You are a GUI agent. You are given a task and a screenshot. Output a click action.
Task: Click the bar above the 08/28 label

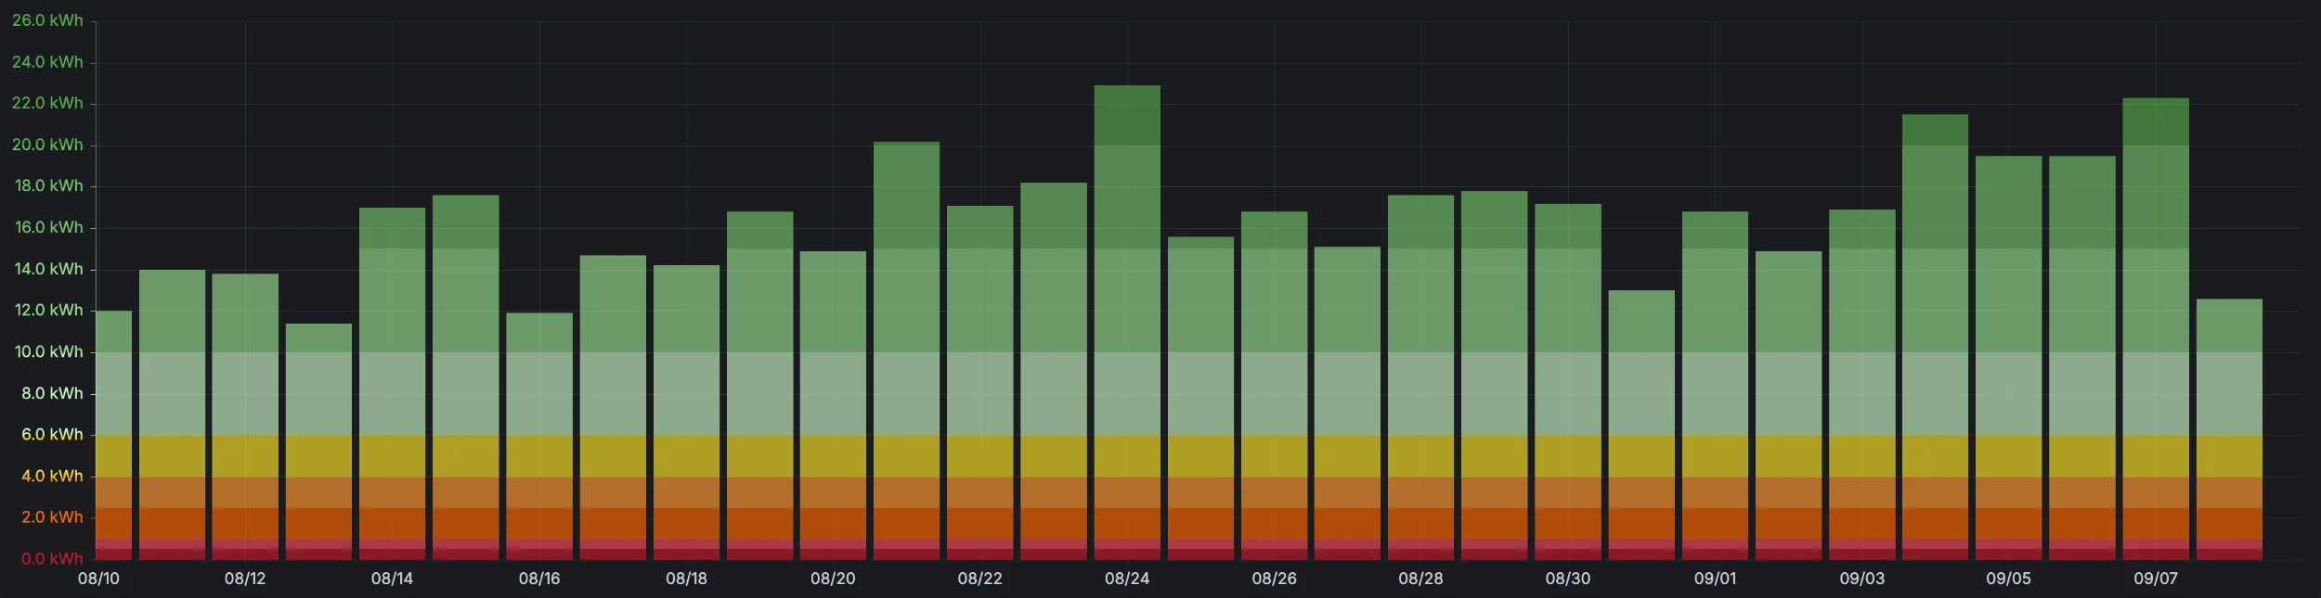(1420, 377)
